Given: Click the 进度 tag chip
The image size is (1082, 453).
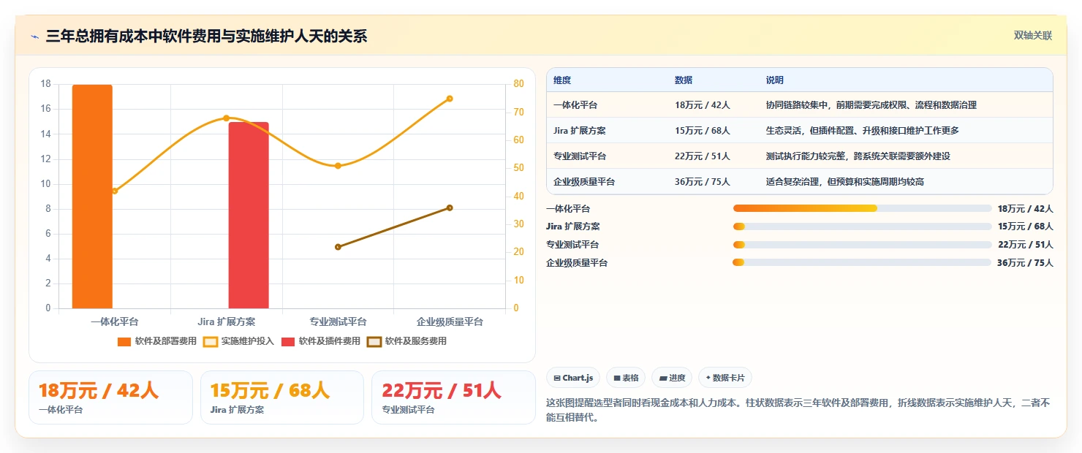Looking at the screenshot, I should tap(672, 378).
